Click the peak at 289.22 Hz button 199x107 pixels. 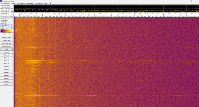[6, 46]
